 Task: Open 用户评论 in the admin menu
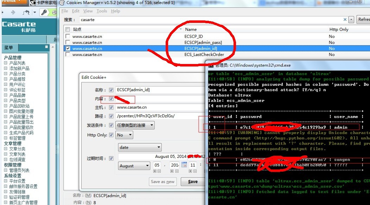(x=17, y=84)
